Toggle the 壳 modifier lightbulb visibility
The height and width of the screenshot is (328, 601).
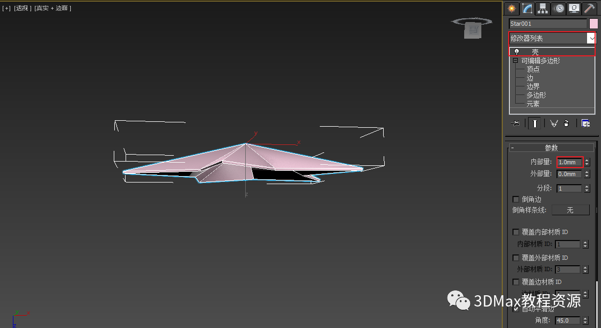coord(517,52)
